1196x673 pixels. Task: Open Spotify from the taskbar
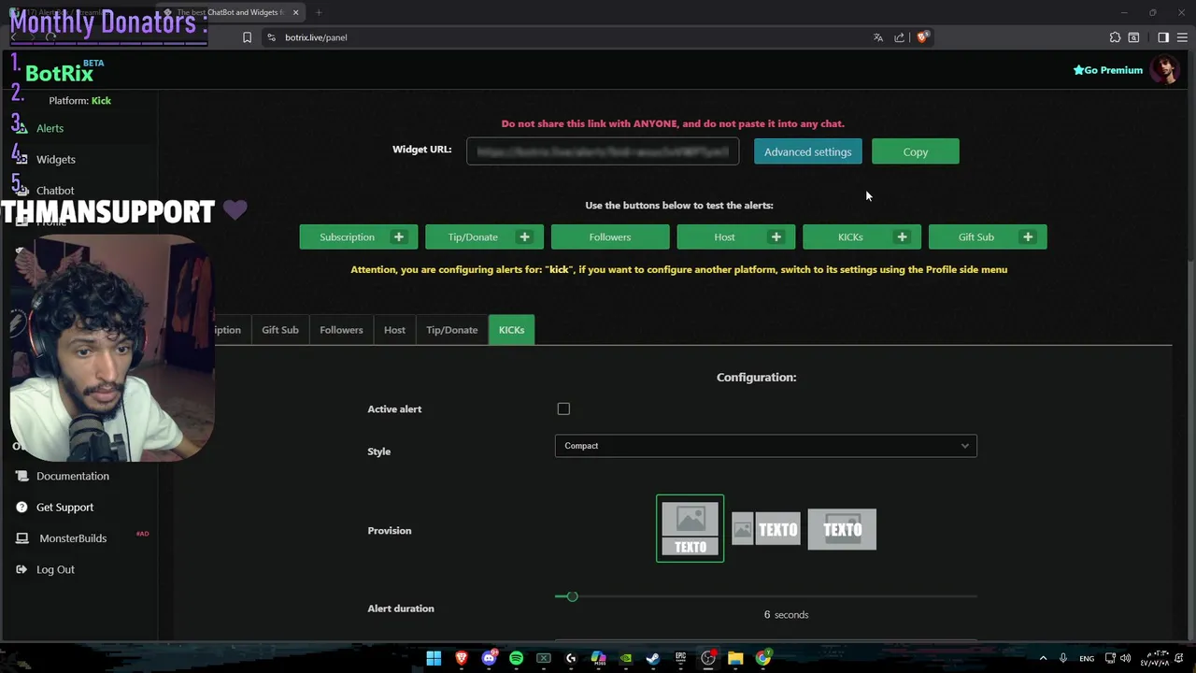(516, 658)
